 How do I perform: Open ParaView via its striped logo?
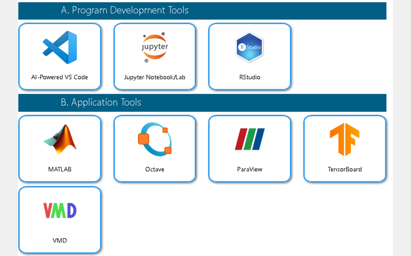click(249, 139)
